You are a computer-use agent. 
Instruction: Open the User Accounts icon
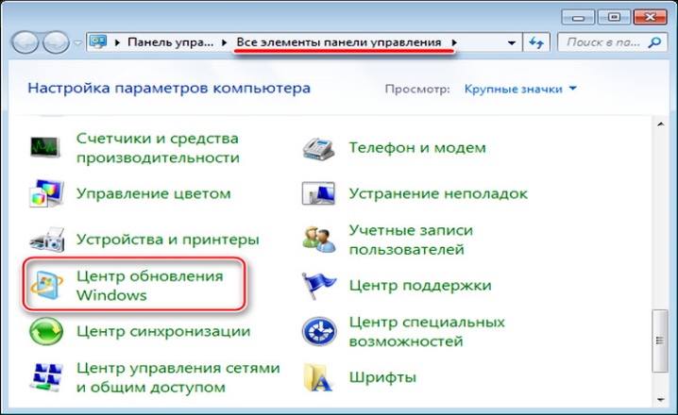(x=319, y=240)
